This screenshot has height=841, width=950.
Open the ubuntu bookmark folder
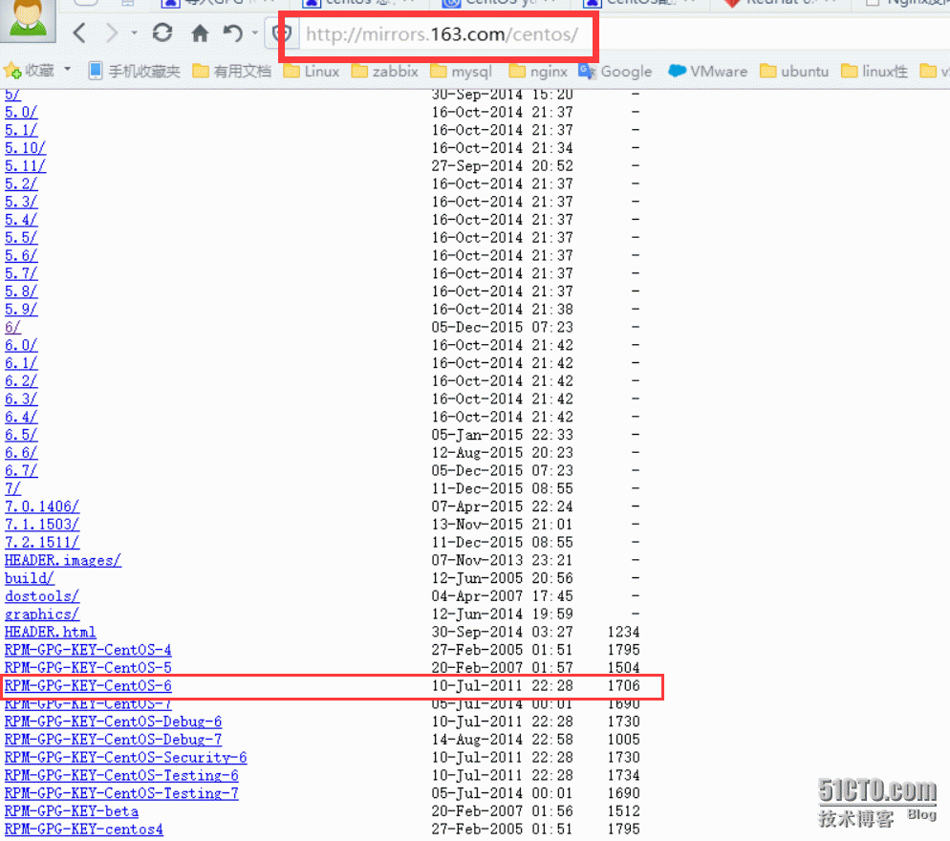[x=794, y=72]
